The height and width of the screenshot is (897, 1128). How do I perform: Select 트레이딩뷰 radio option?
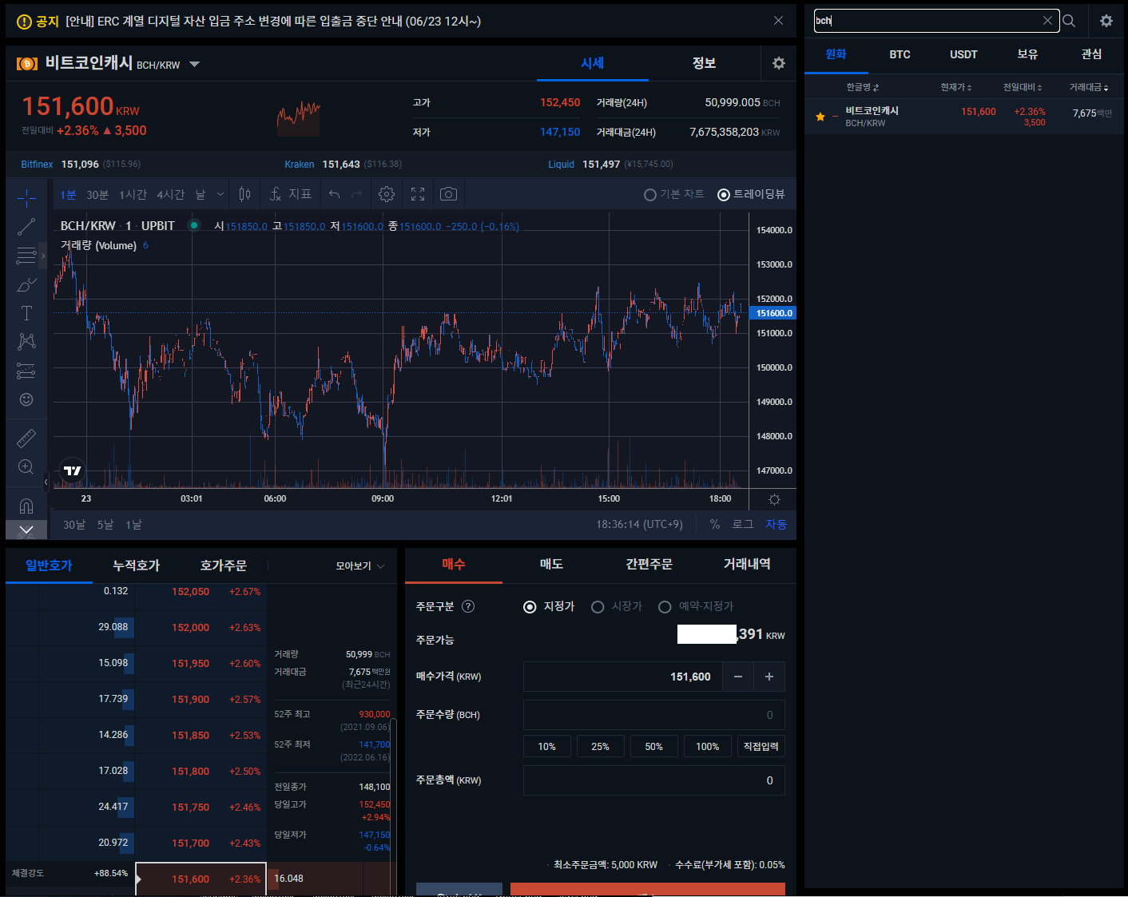[x=752, y=194]
